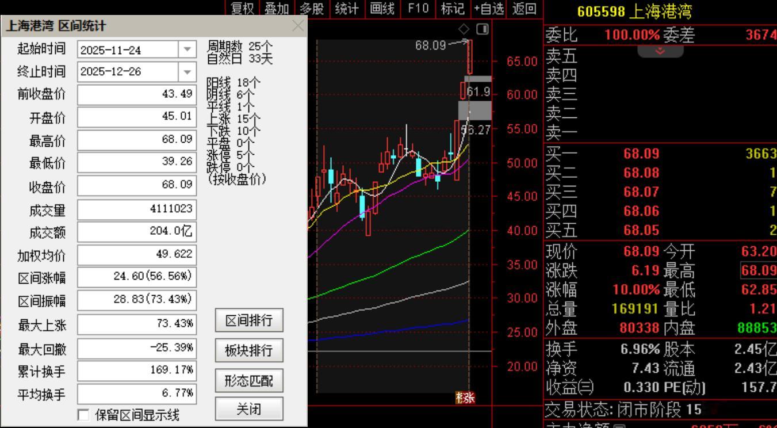777x428 pixels.
Task: Click the 最大上涨 field showing 73.43%
Action: click(136, 324)
